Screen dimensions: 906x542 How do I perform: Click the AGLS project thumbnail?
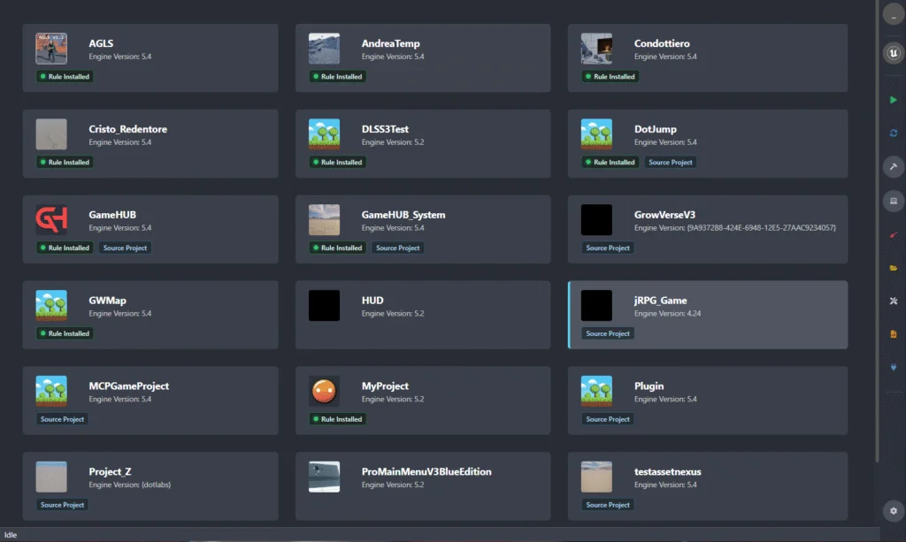pyautogui.click(x=51, y=49)
